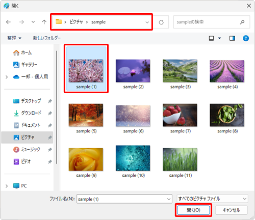Toggle the preview pane
This screenshot has width=255, height=220.
[232, 38]
